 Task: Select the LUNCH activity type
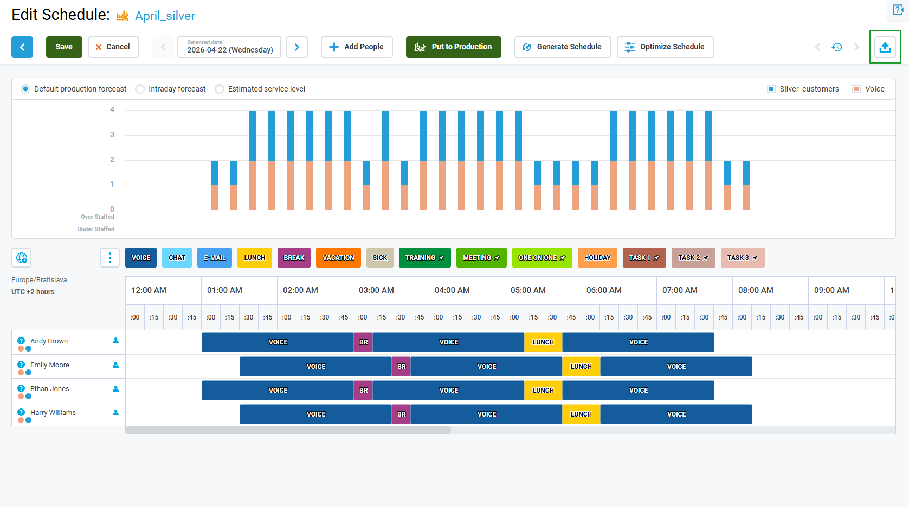pyautogui.click(x=255, y=258)
